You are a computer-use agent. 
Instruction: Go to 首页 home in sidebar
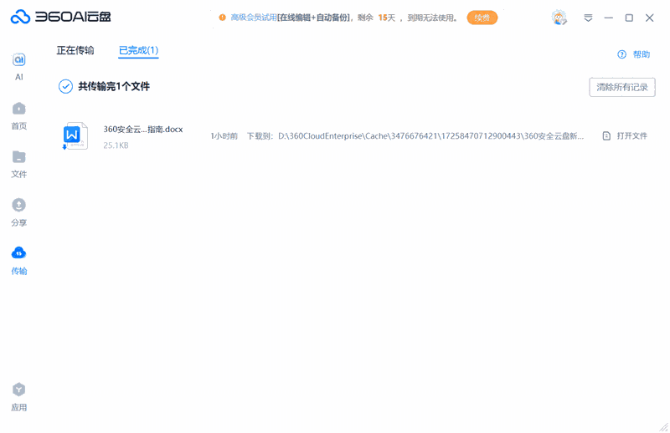point(18,115)
